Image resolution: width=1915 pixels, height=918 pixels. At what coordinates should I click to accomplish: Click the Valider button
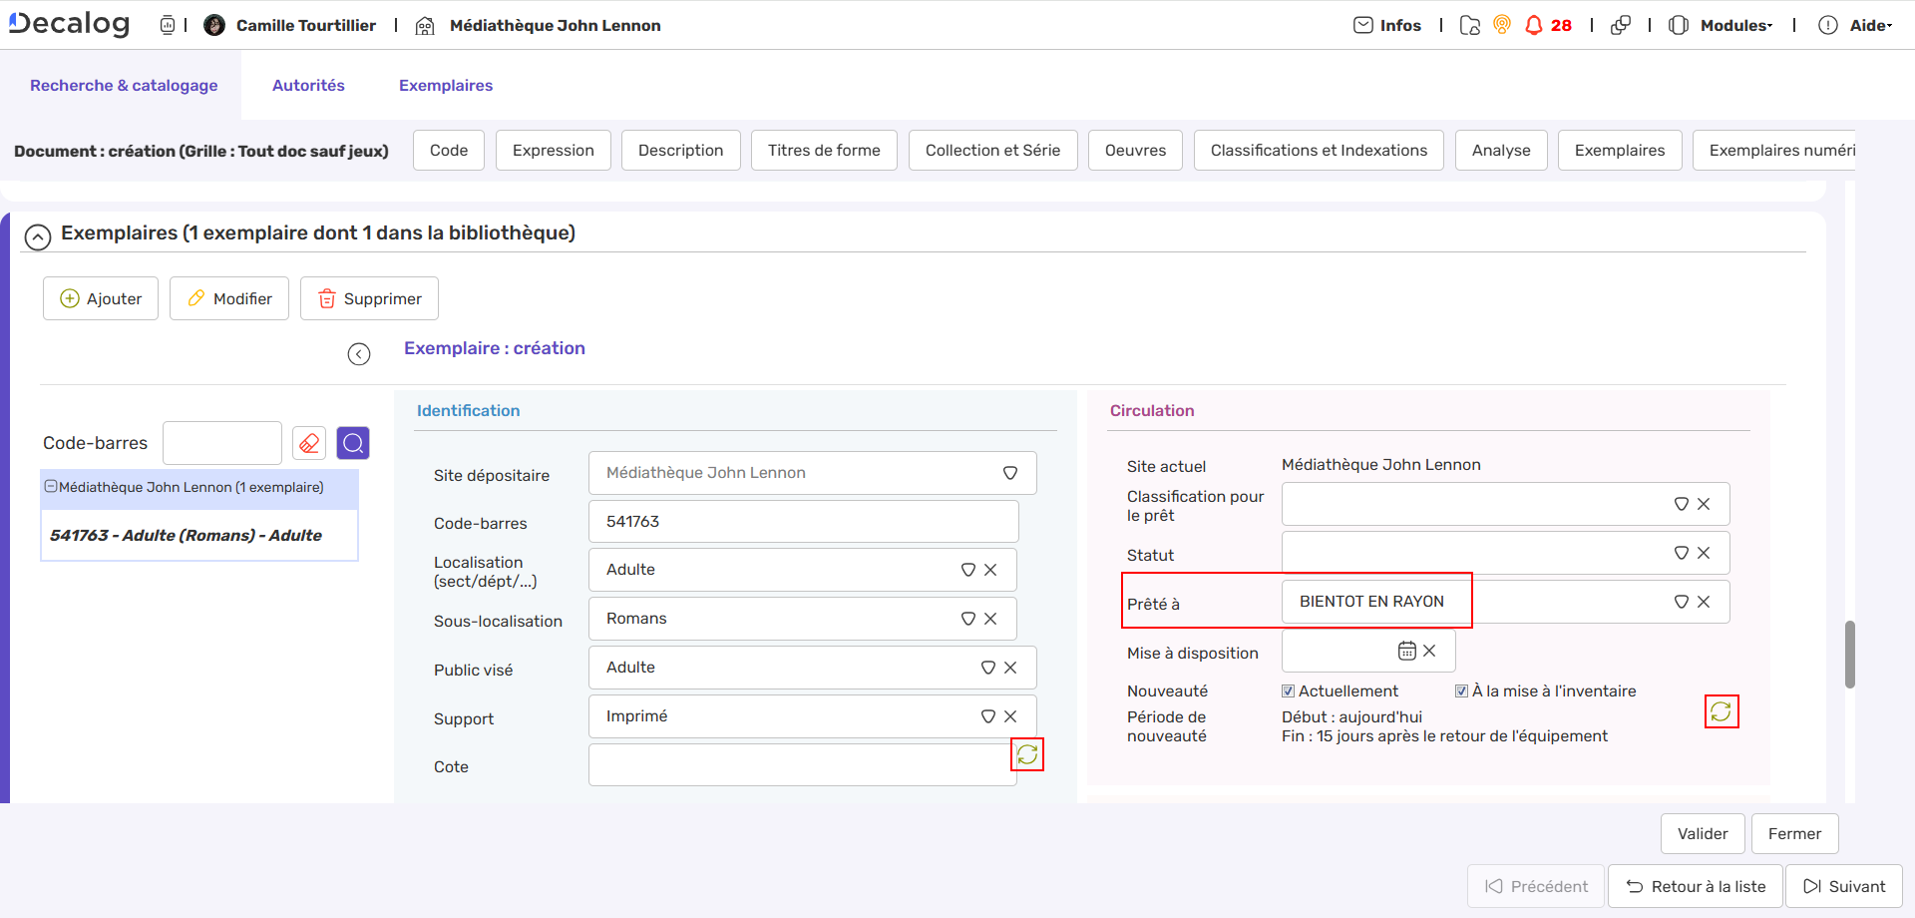click(x=1702, y=834)
